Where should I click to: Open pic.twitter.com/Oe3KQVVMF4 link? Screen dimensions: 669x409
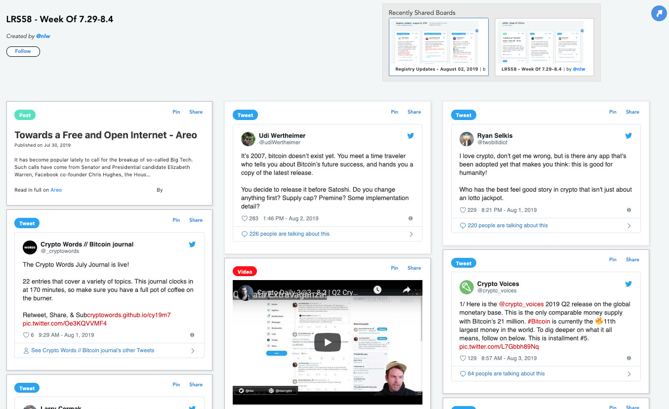coord(65,324)
